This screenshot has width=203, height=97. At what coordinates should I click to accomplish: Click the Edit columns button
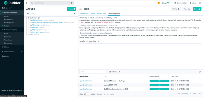click(x=114, y=72)
